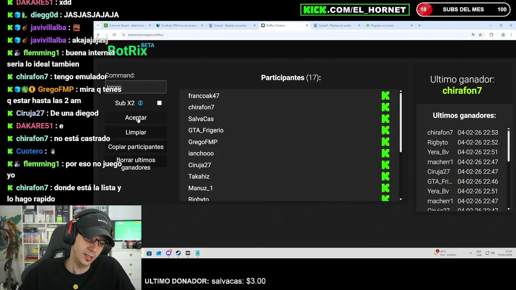Open Steam from the taskbar

click(178, 253)
